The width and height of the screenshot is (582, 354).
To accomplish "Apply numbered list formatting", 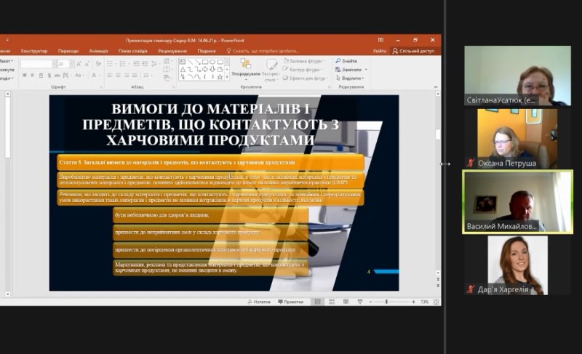I will 124,64.
